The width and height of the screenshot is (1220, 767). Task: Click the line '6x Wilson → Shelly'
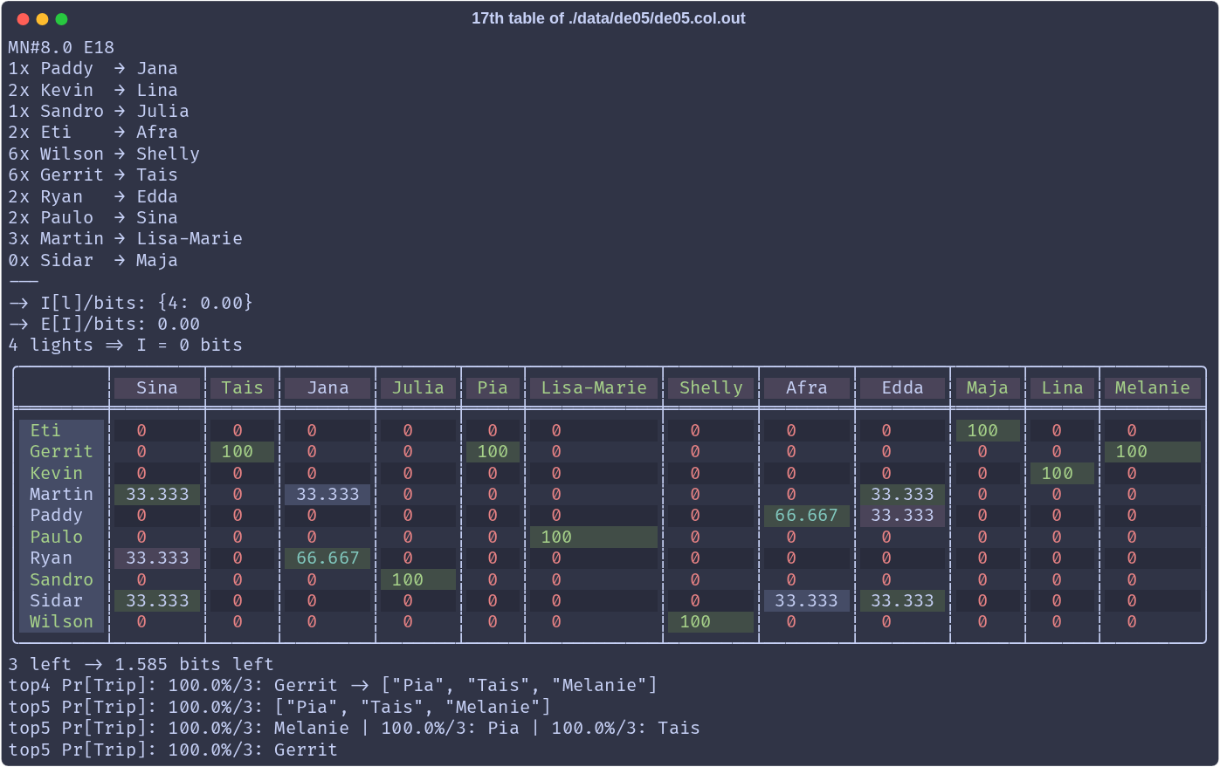[x=104, y=154]
